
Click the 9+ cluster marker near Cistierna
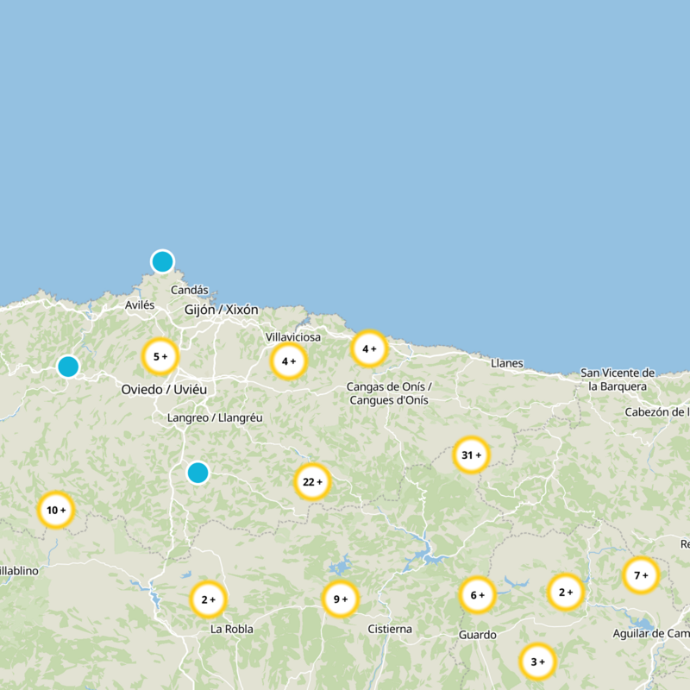click(x=340, y=596)
